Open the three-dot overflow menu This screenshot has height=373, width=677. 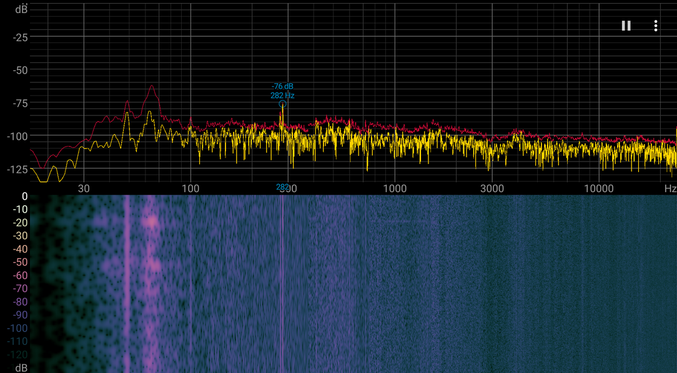[x=655, y=26]
